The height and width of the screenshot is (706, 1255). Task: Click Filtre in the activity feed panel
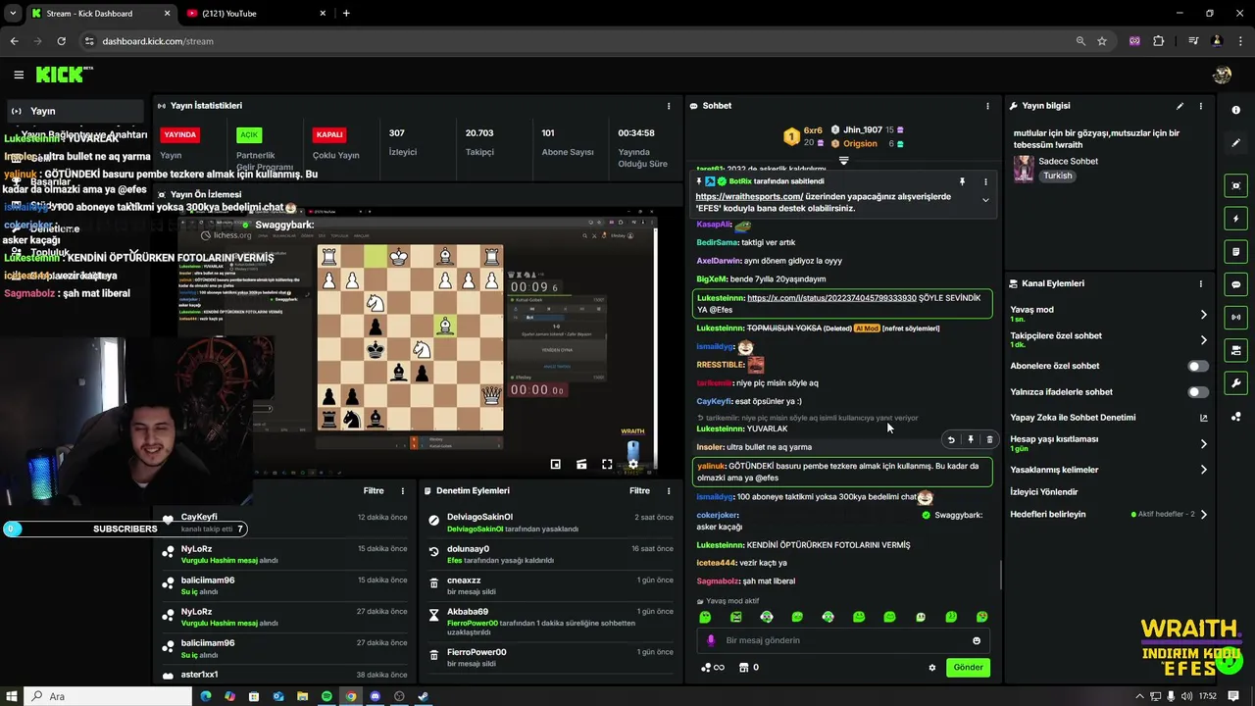click(x=374, y=490)
